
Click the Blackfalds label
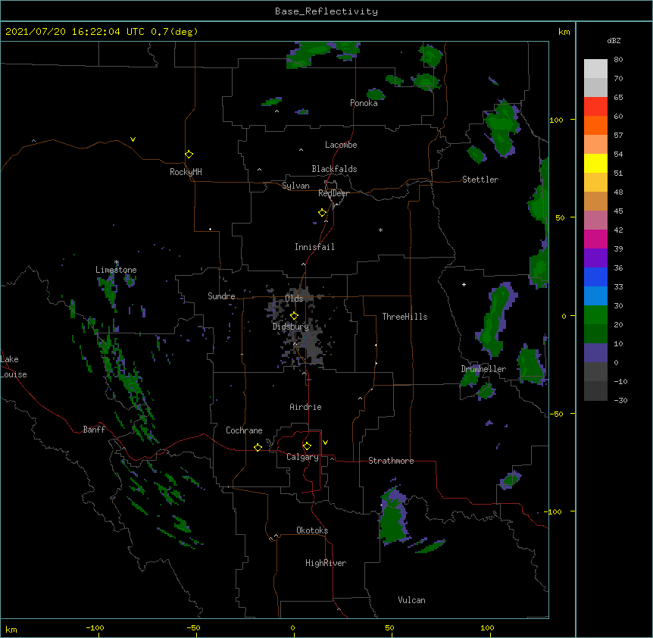pos(334,169)
